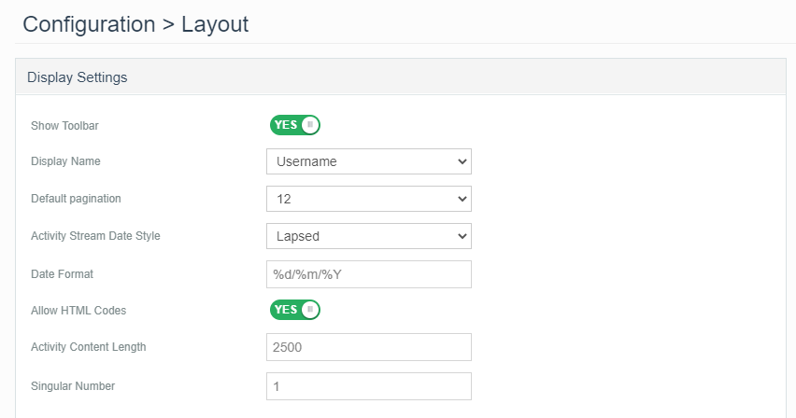Click the Configuration > Layout page title
The width and height of the screenshot is (796, 418).
[135, 24]
